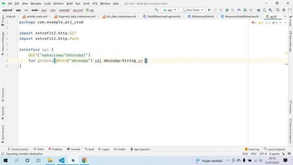Open the Device File Explorer side panel
The image size is (293, 165).
291,131
